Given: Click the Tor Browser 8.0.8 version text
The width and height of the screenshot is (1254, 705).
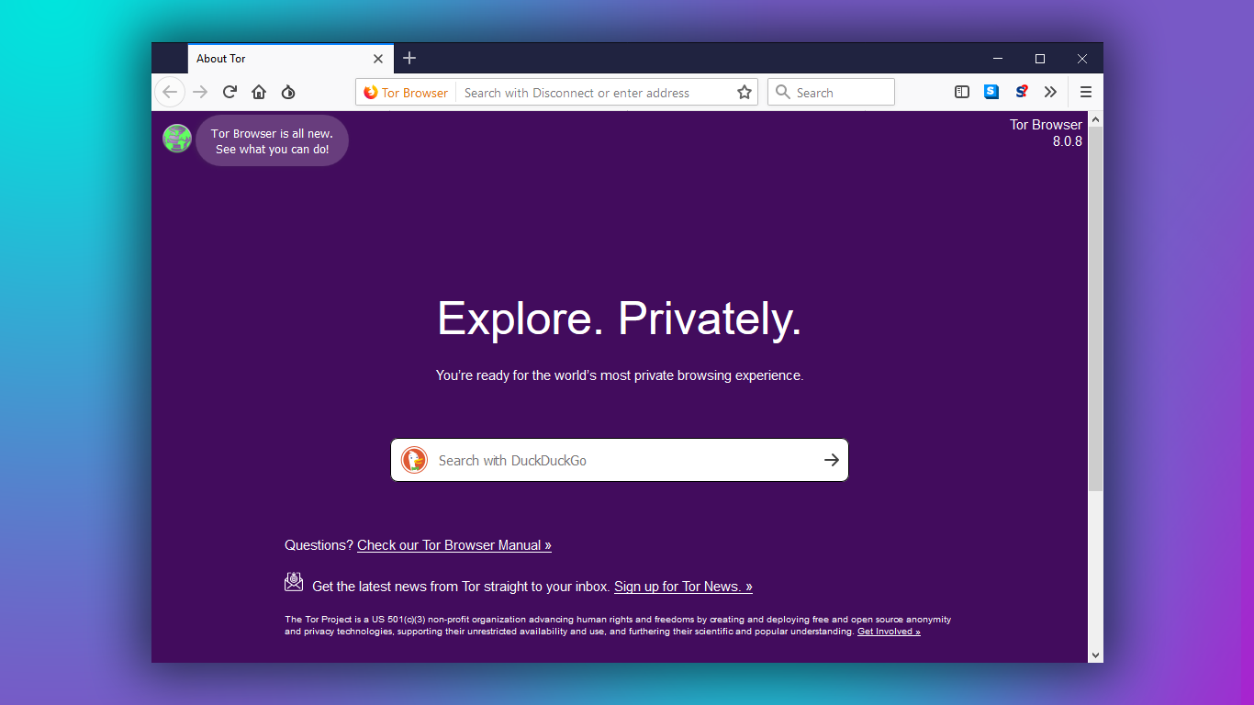Looking at the screenshot, I should [x=1046, y=133].
